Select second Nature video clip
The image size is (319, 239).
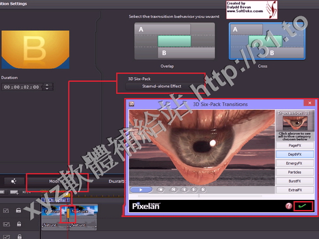[x=84, y=211]
